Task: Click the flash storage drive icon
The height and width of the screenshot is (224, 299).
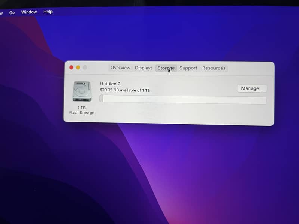Action: click(x=81, y=91)
